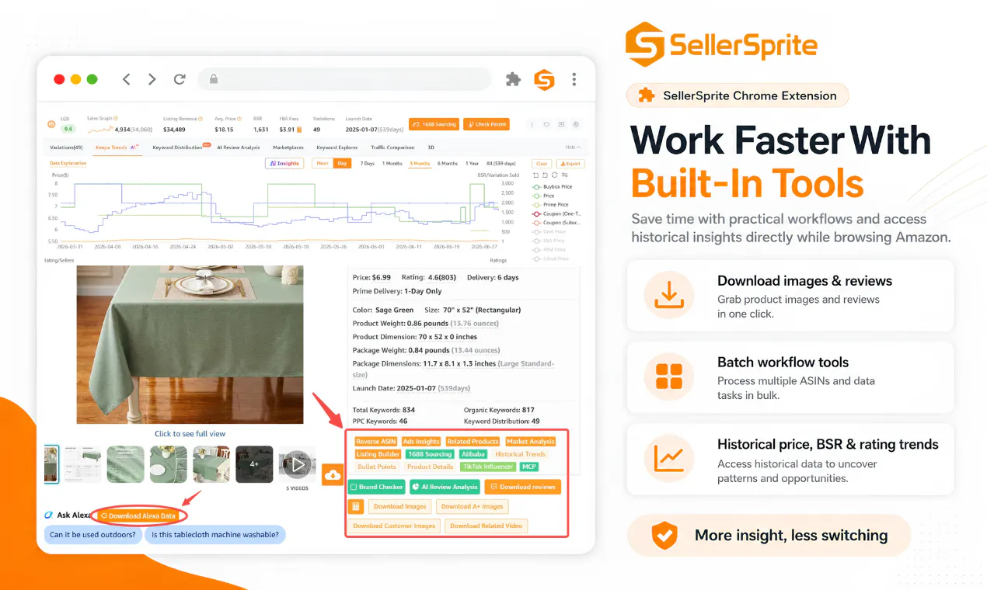The image size is (987, 590).
Task: Click the TikTok Influencer tag
Action: pyautogui.click(x=487, y=467)
